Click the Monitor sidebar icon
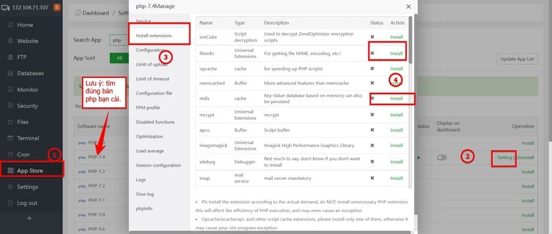552x234 pixels. coord(9,90)
